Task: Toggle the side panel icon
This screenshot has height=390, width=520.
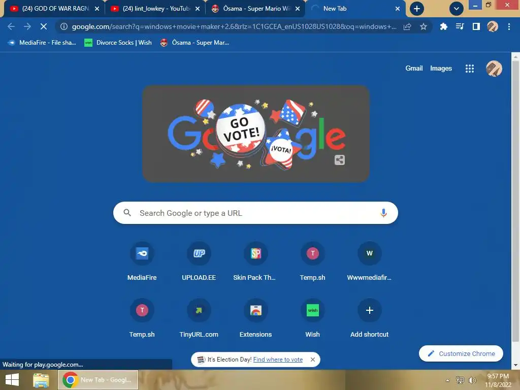Action: tap(476, 26)
